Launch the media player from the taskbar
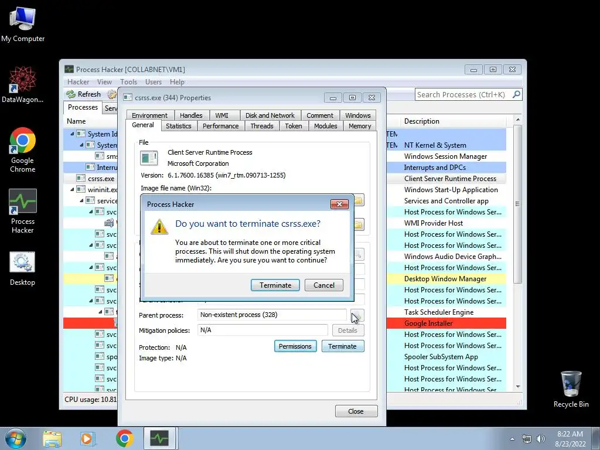This screenshot has height=450, width=600. click(88, 438)
